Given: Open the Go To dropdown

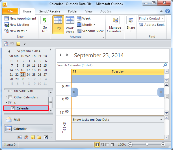Looking at the screenshot, I should click(x=45, y=25).
